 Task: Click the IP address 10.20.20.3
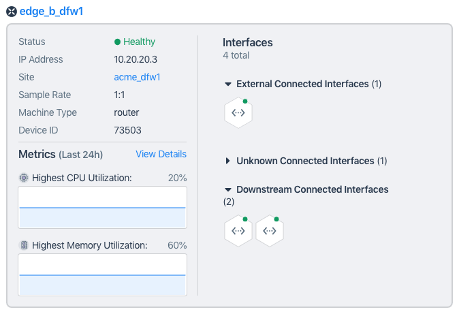coord(136,59)
